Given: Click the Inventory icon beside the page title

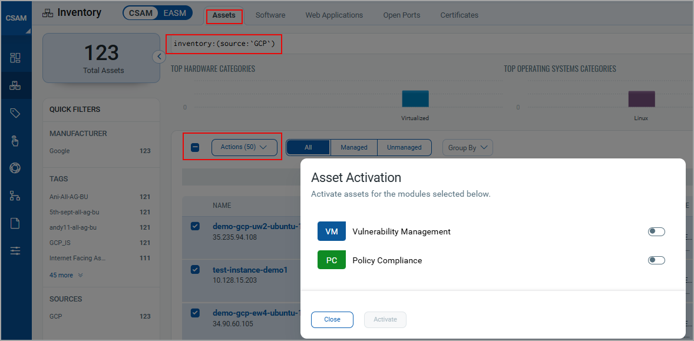Looking at the screenshot, I should 48,13.
